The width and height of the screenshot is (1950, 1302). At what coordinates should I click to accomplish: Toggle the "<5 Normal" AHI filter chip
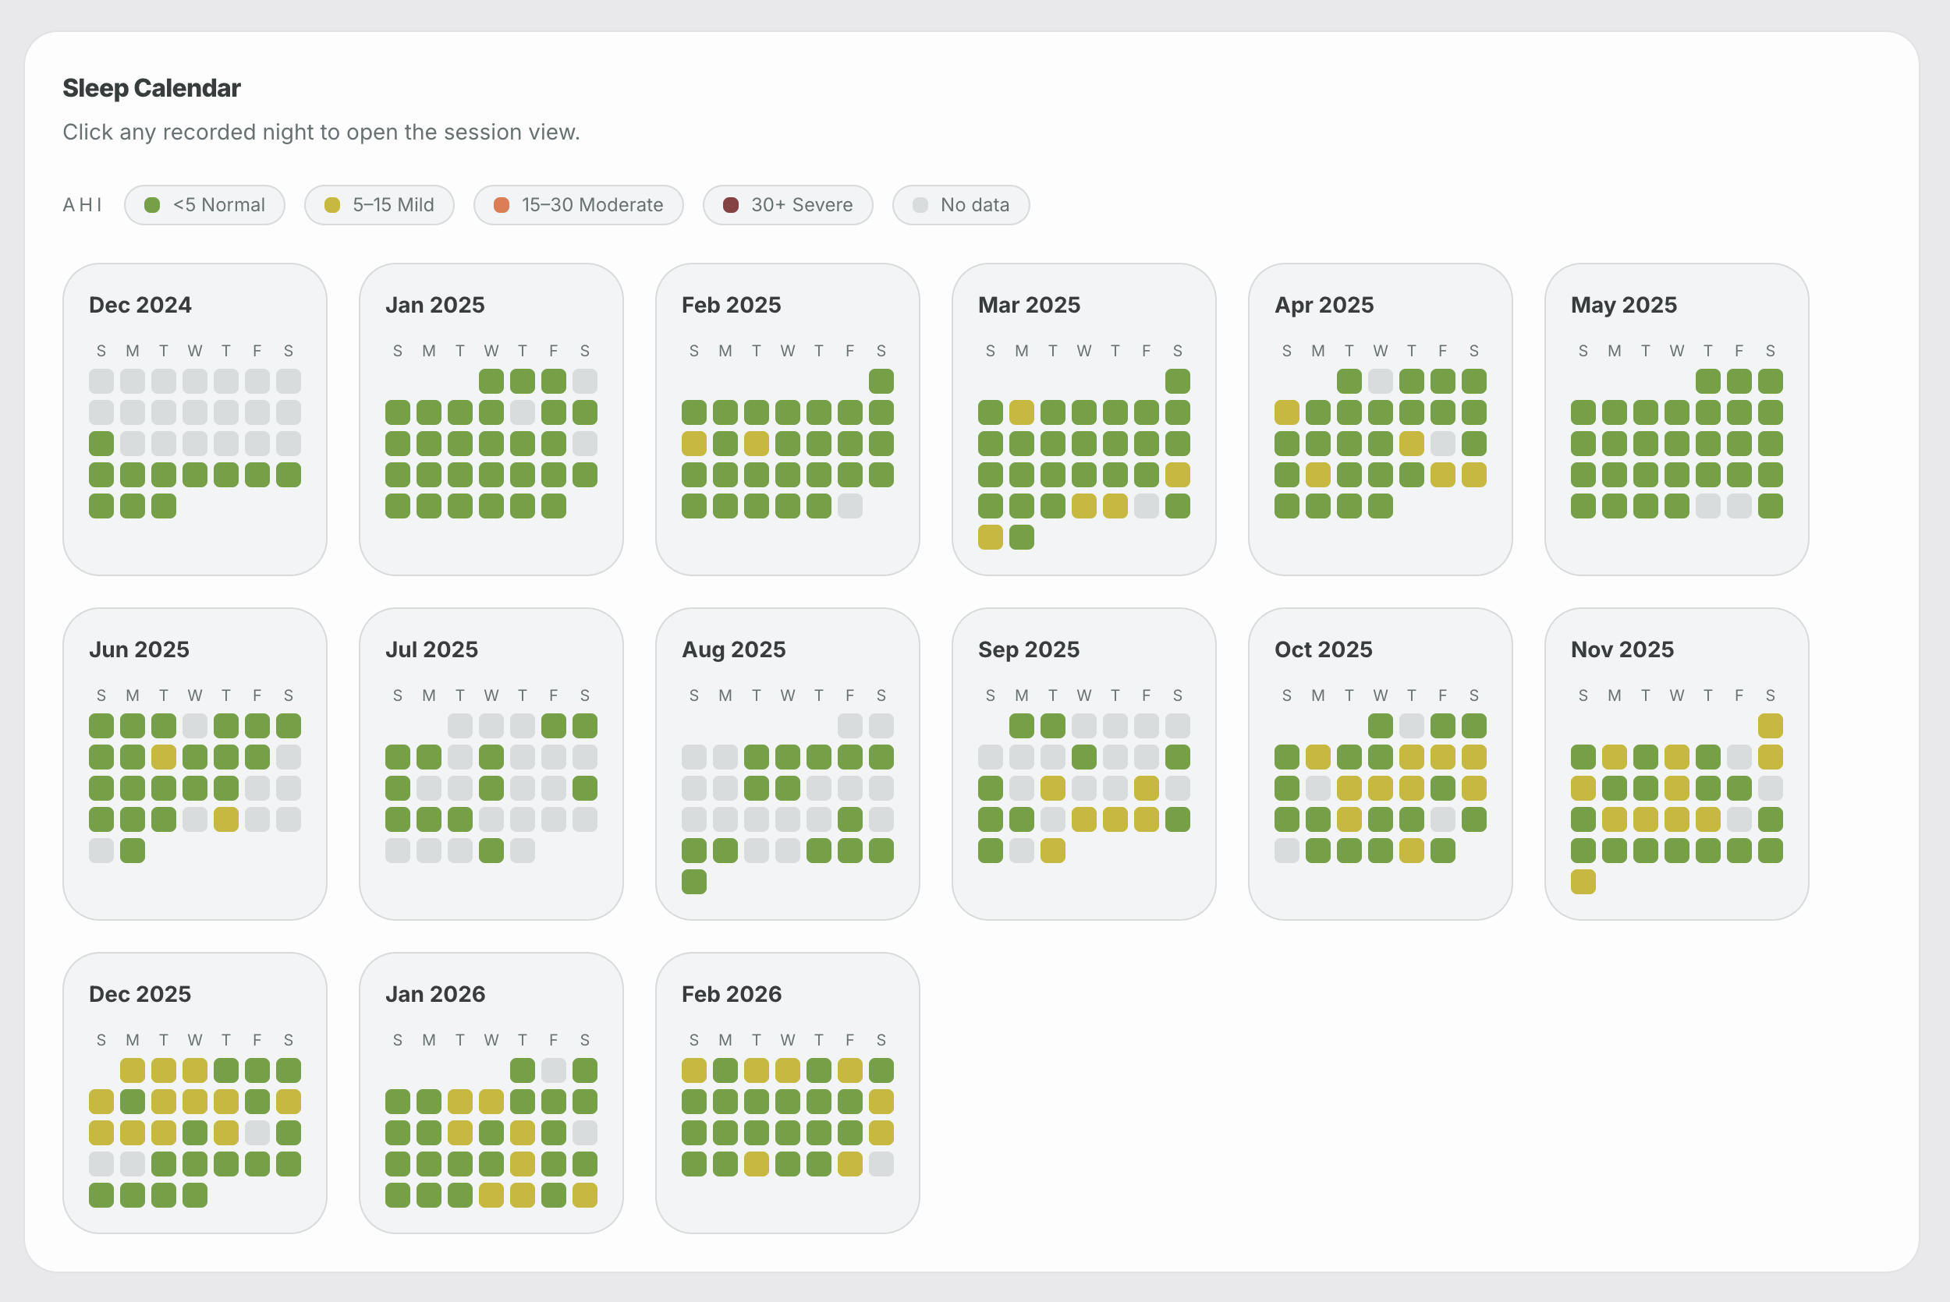tap(205, 205)
